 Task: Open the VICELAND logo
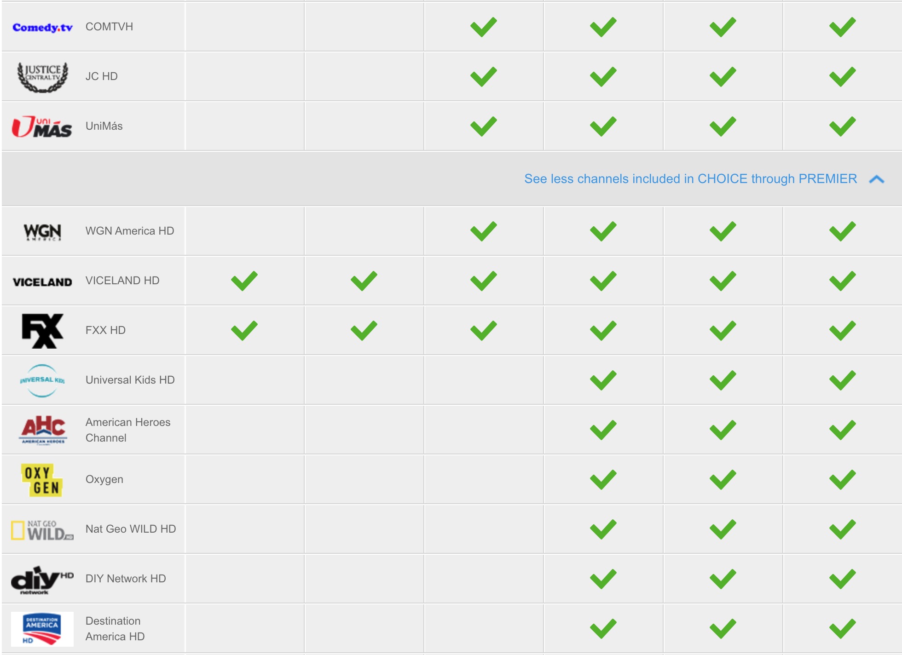42,282
